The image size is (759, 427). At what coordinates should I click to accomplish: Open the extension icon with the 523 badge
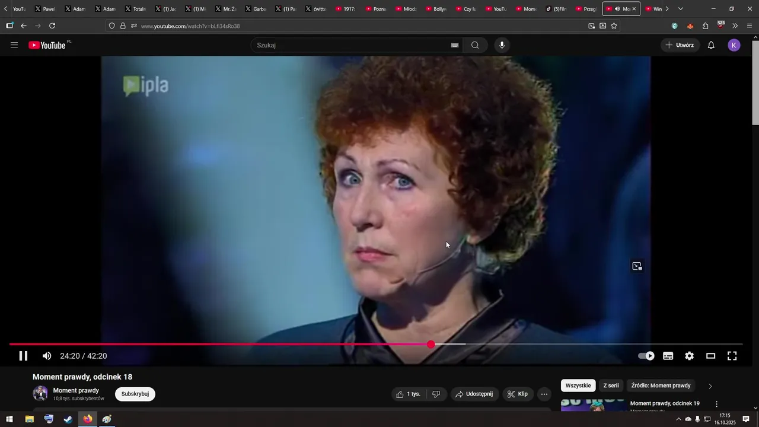(720, 26)
